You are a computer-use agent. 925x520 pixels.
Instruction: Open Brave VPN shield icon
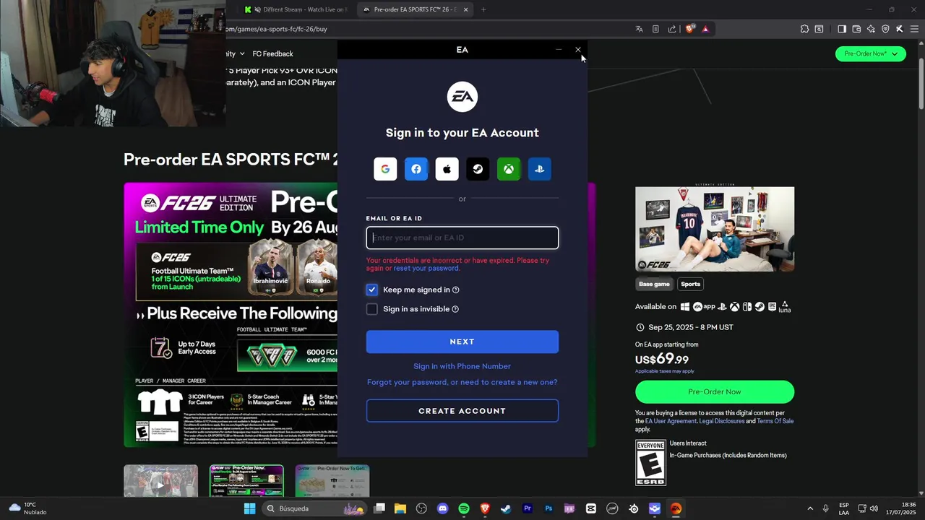[x=885, y=29]
